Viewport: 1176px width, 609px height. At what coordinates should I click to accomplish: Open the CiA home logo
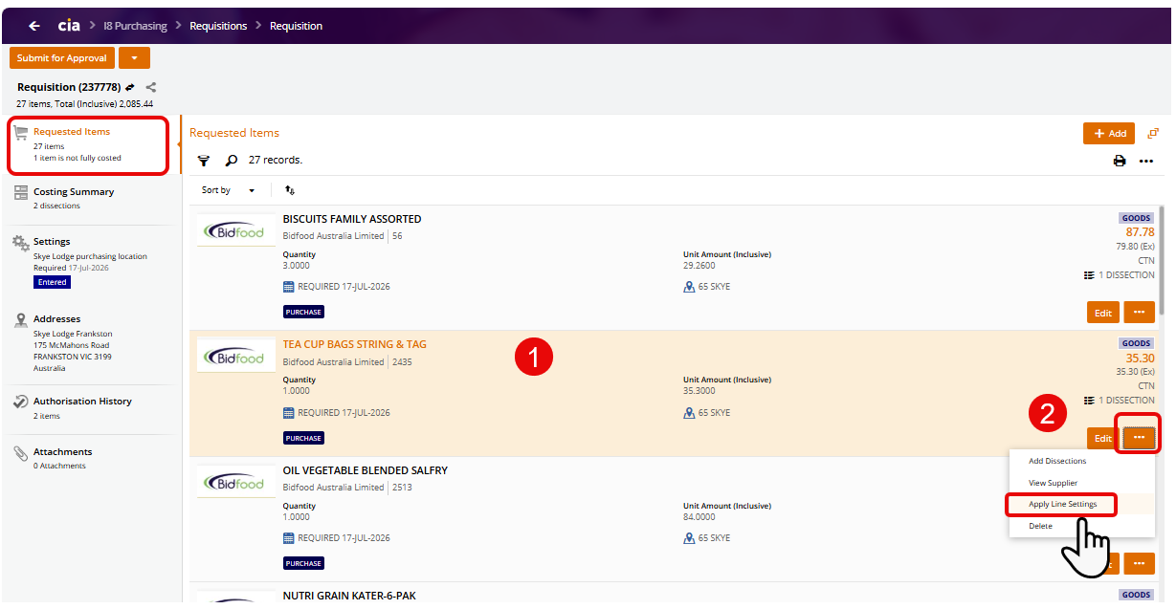coord(69,26)
